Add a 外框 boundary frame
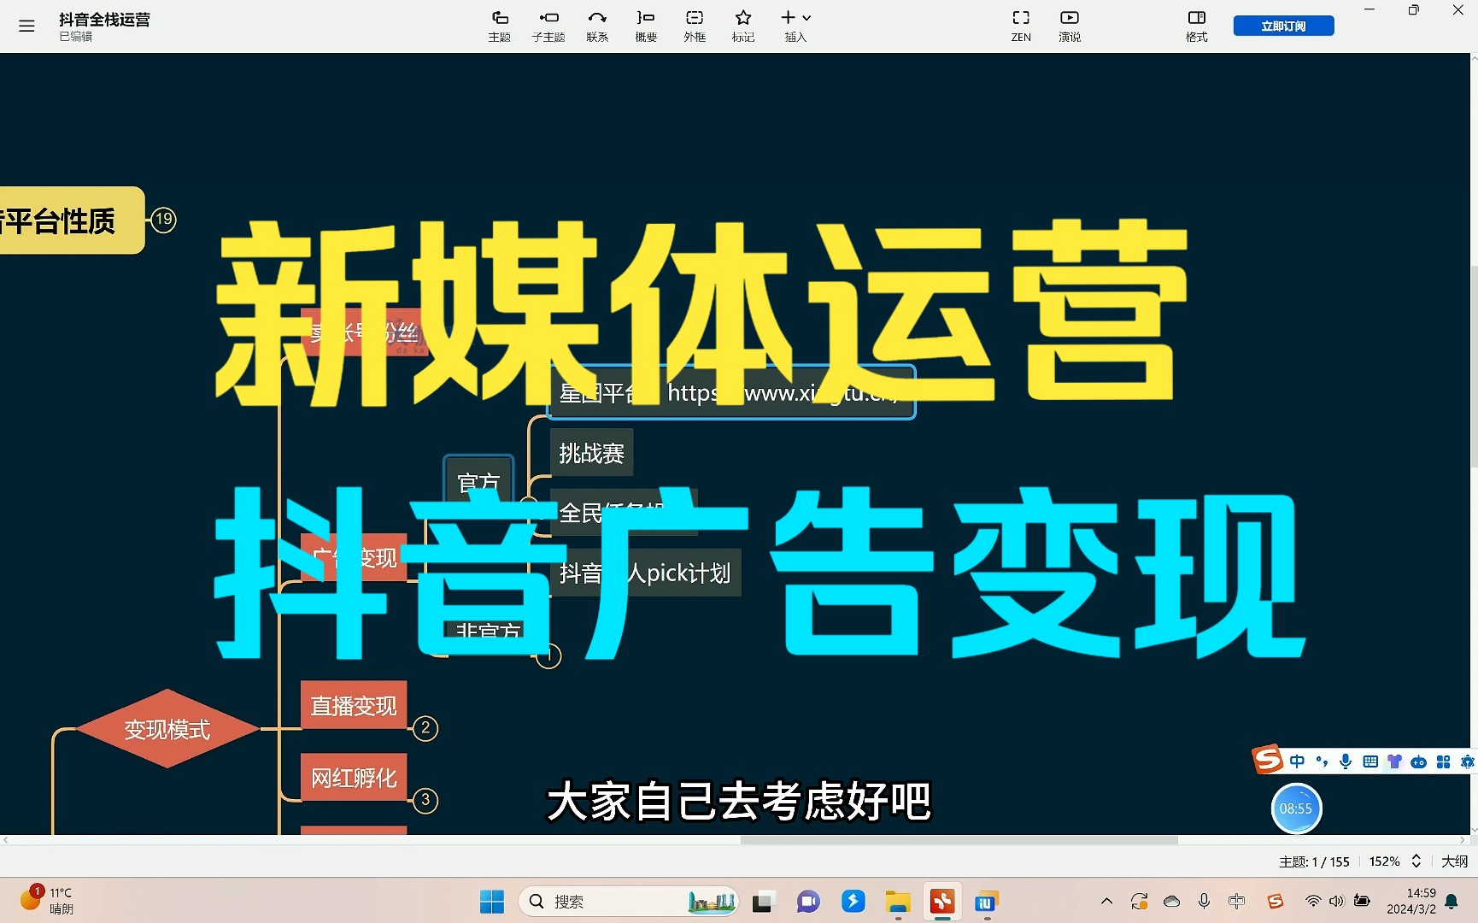Screen dimensions: 1478x923 coord(695,26)
